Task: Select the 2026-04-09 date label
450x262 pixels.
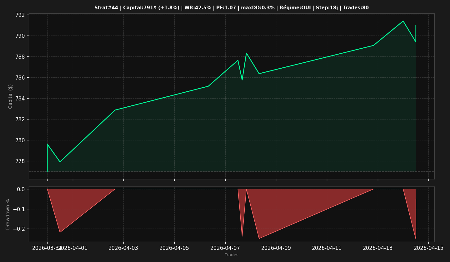Action: tap(276, 248)
